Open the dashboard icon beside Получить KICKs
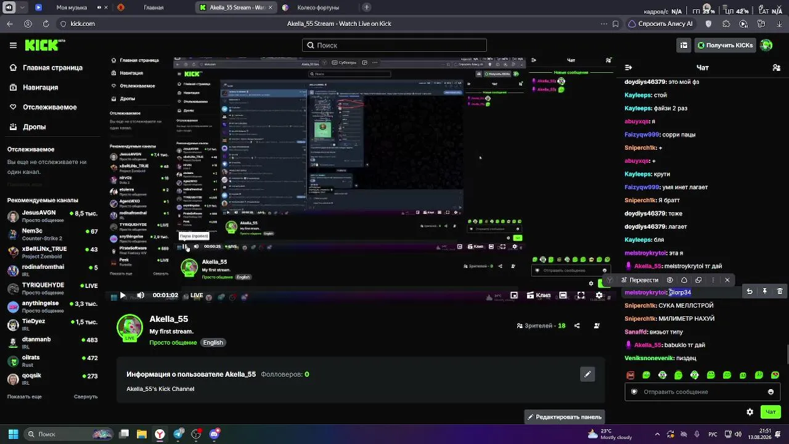Image resolution: width=789 pixels, height=444 pixels. pyautogui.click(x=684, y=45)
